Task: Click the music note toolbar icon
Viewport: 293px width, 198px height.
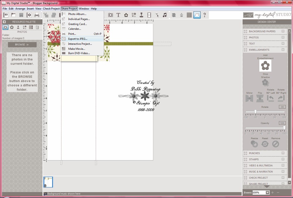Action: [x=165, y=15]
